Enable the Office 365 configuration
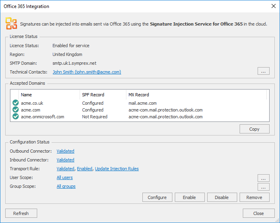 pos(189,197)
